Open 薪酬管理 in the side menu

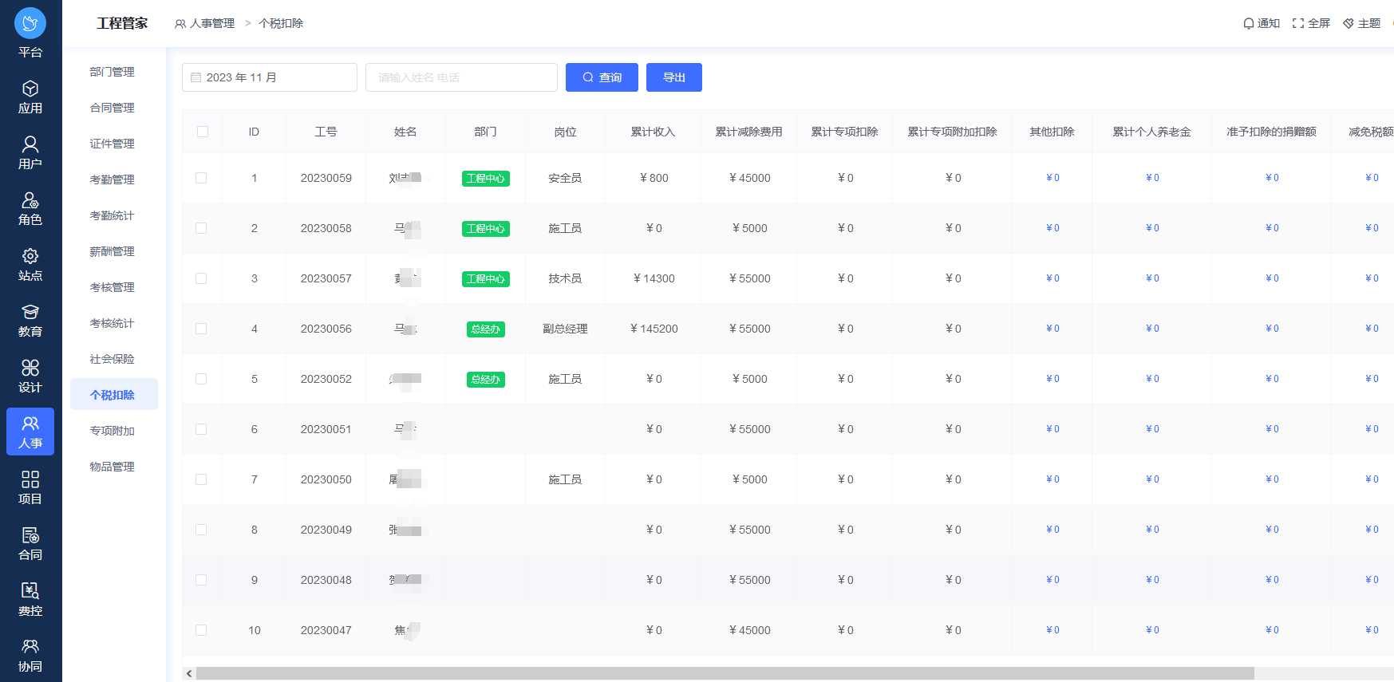pyautogui.click(x=113, y=251)
